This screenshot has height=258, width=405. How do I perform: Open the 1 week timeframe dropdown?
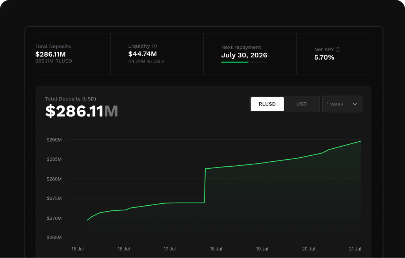click(x=342, y=104)
